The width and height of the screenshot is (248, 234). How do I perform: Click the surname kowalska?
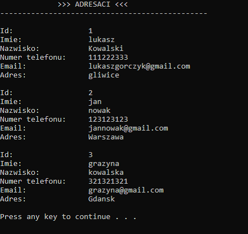point(106,173)
